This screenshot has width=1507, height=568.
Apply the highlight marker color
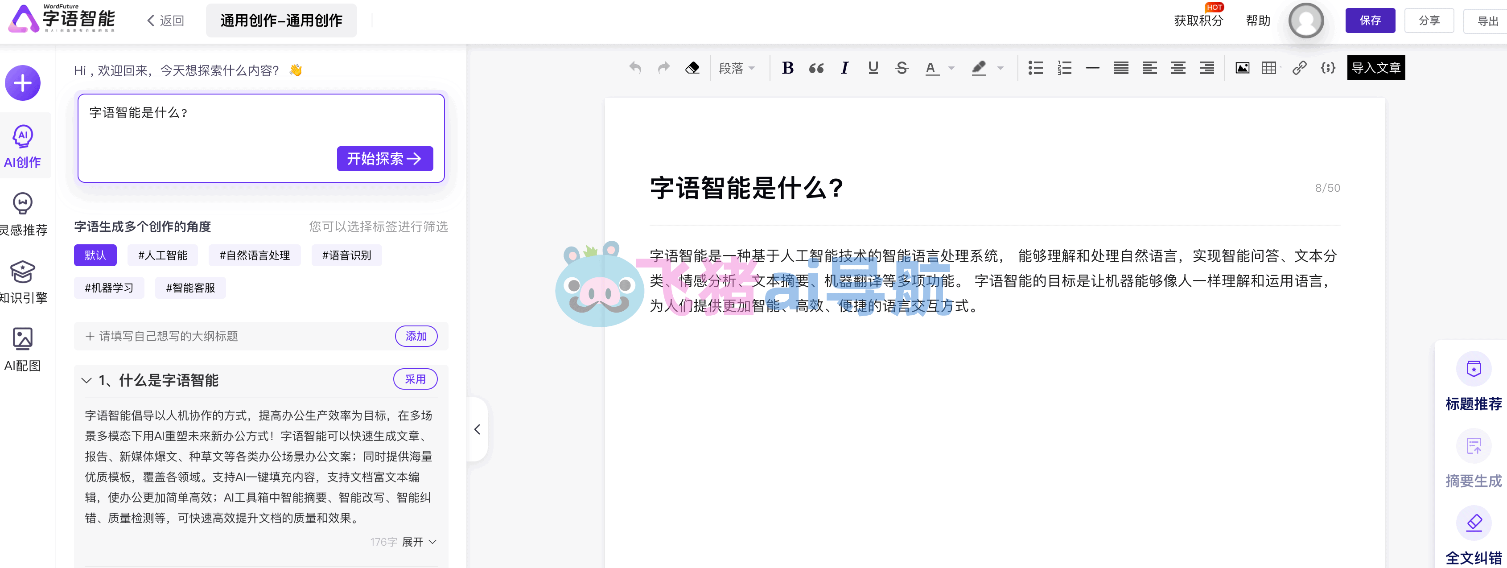coord(979,69)
